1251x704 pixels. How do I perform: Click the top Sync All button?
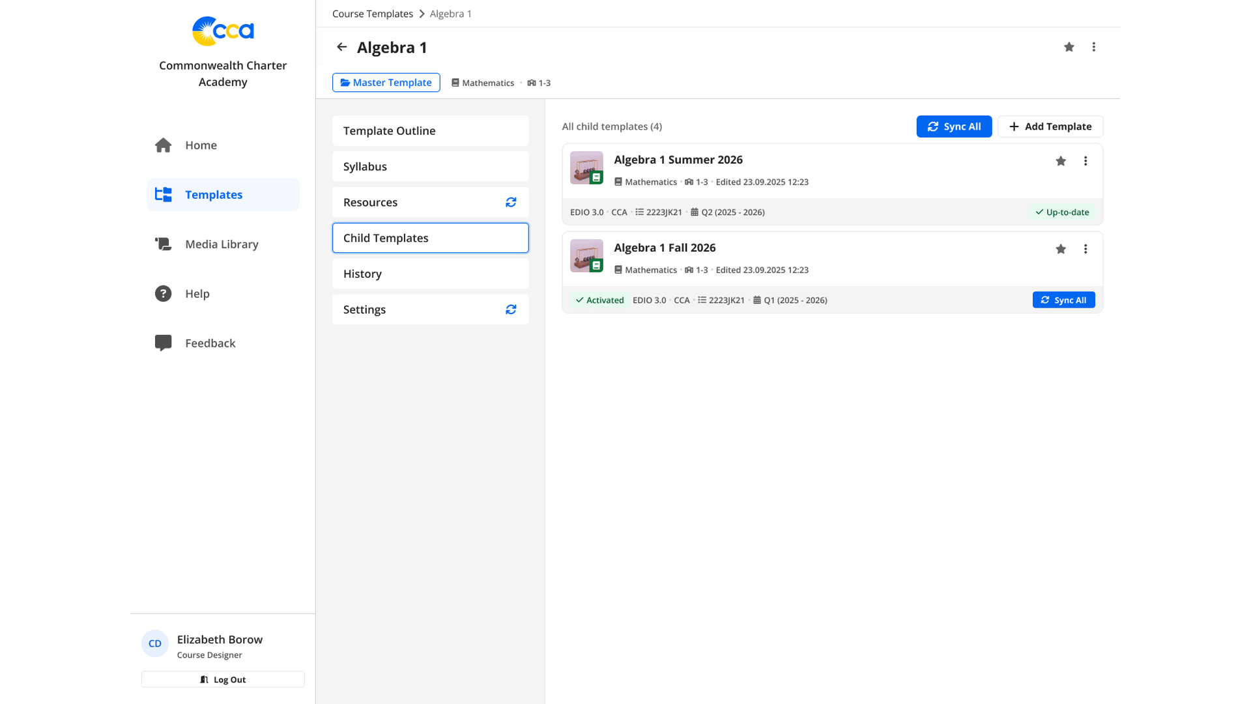point(954,126)
